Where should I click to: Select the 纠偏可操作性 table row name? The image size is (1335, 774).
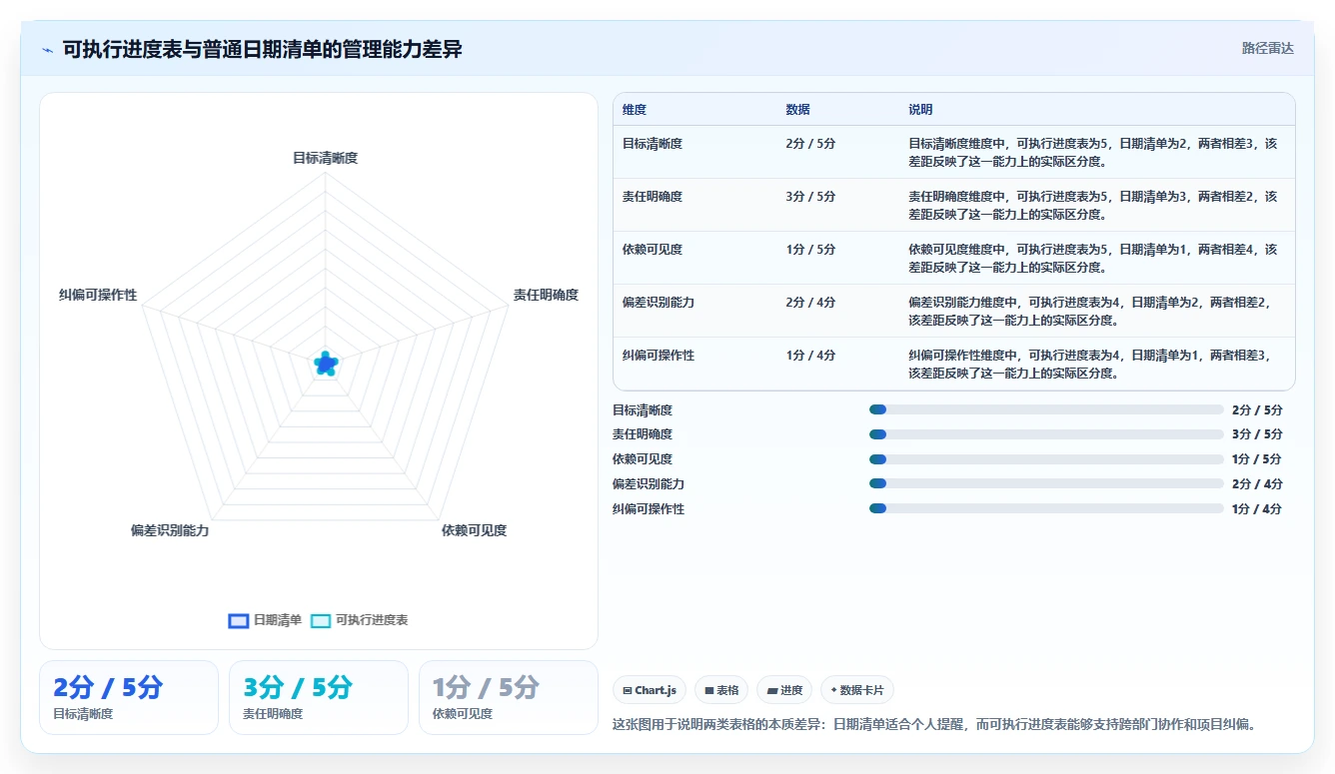659,356
